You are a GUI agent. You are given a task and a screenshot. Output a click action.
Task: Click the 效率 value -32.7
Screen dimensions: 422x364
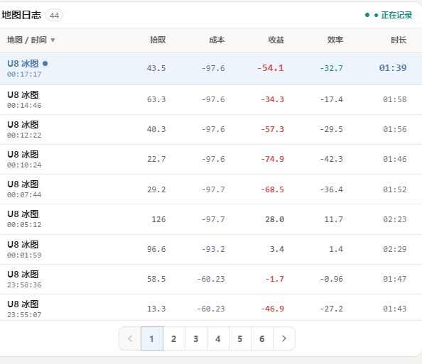click(331, 68)
